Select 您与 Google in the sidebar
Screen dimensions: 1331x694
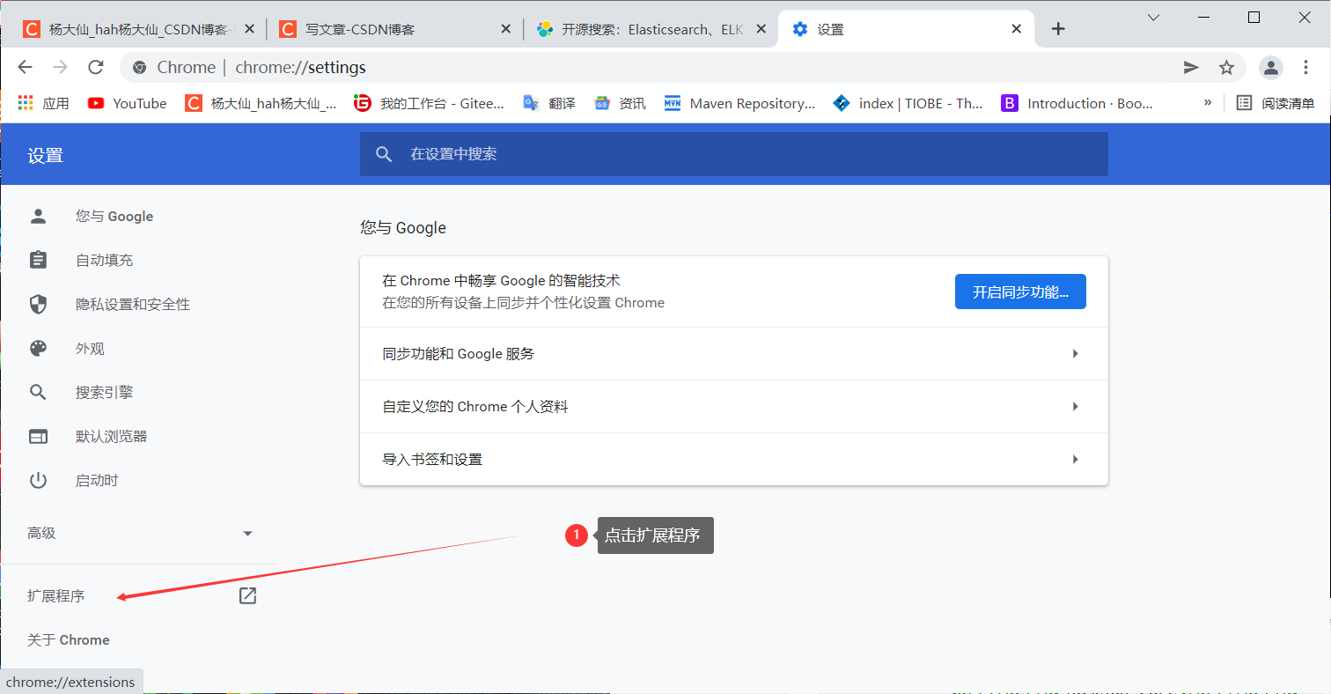click(x=114, y=217)
